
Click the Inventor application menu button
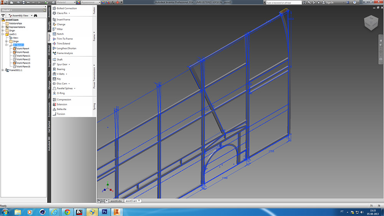[4, 2]
